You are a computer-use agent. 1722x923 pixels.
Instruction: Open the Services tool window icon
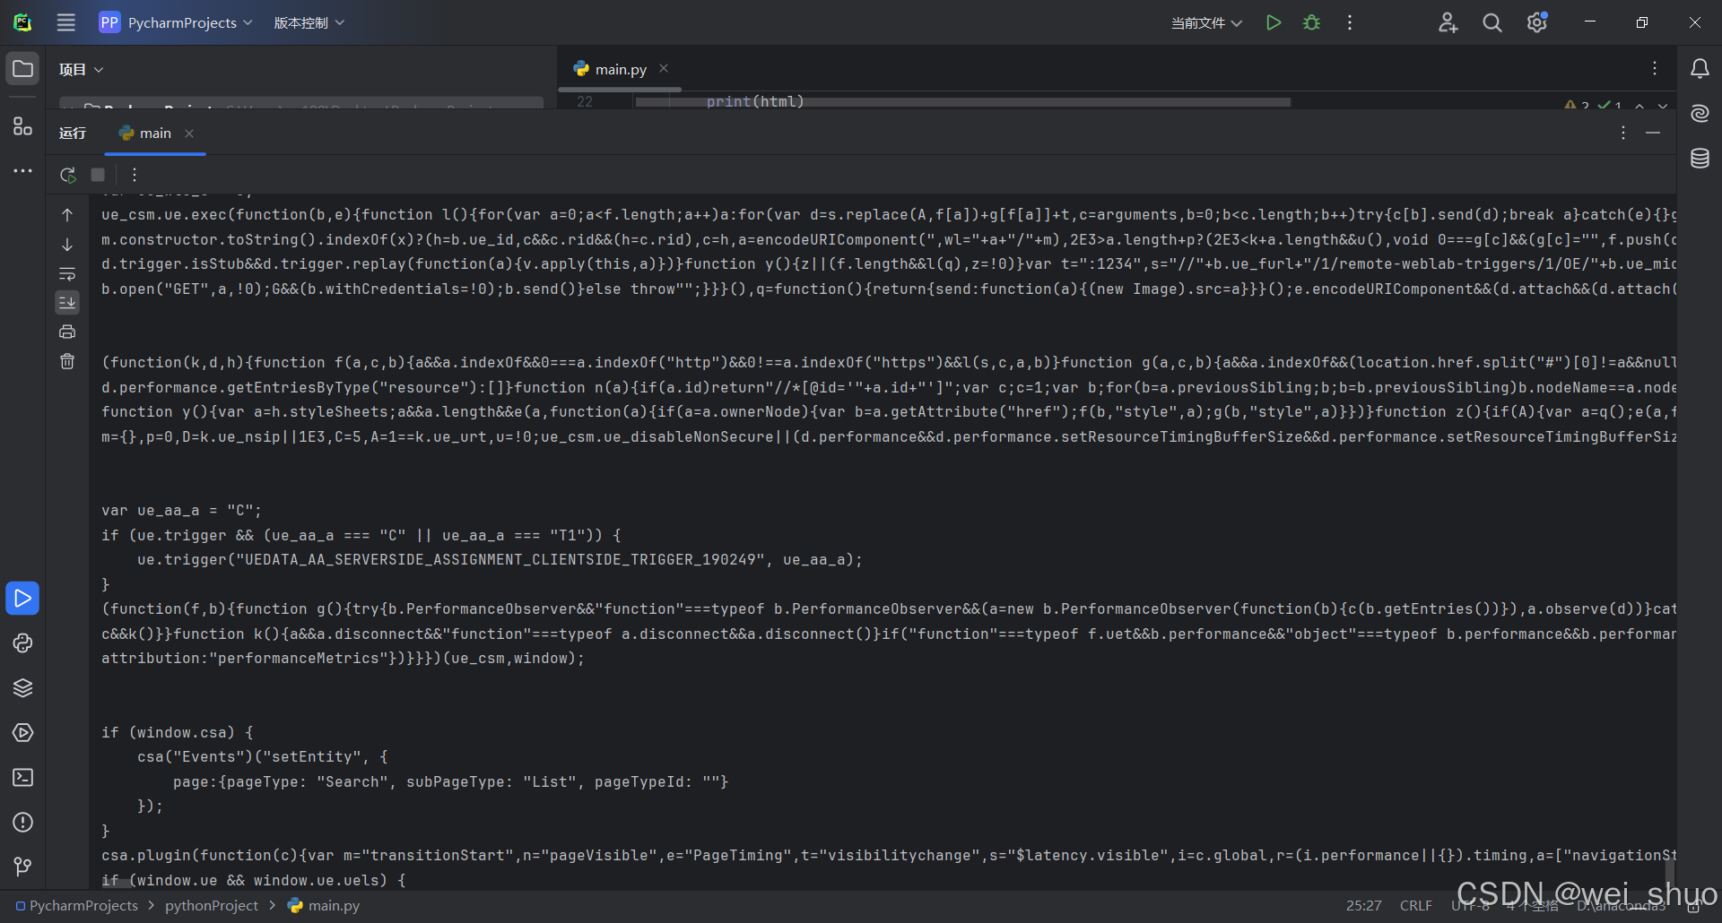[22, 733]
